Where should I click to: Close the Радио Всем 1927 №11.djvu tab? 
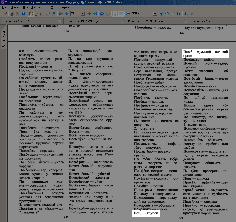point(123,21)
